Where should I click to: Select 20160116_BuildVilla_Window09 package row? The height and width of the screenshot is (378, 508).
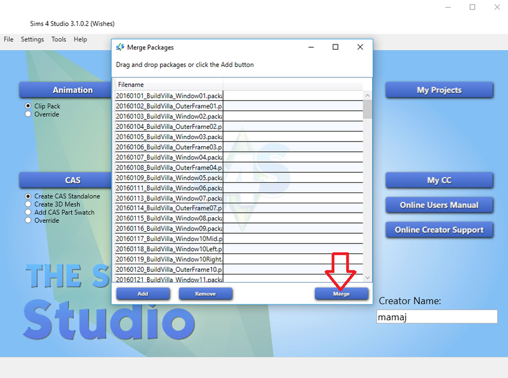point(239,228)
